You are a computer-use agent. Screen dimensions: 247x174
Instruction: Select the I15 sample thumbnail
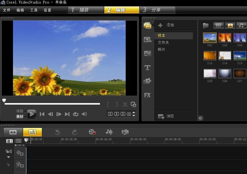[x=239, y=56]
